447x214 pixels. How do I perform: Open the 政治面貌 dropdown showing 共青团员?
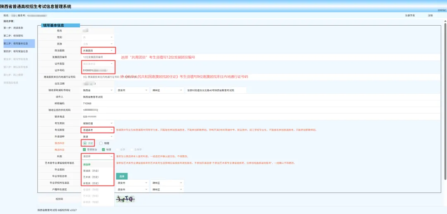click(x=98, y=51)
